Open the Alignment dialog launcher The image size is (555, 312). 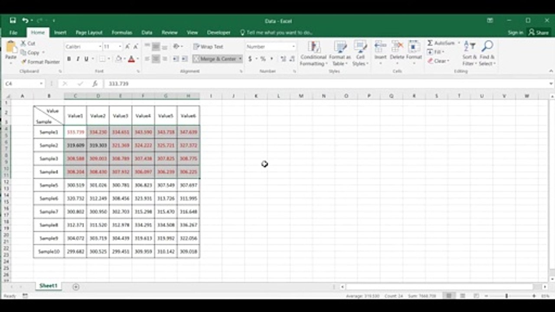241,71
